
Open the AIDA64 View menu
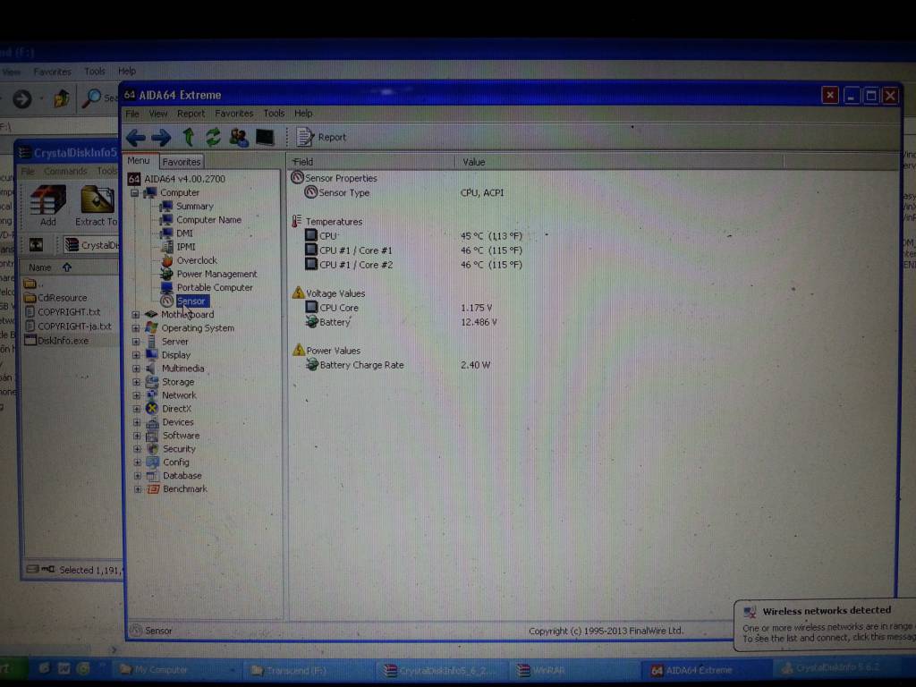157,114
